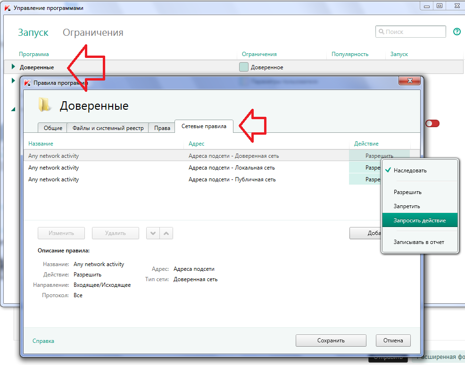Click the Kaspersky logo in the main title bar

pyautogui.click(x=8, y=8)
